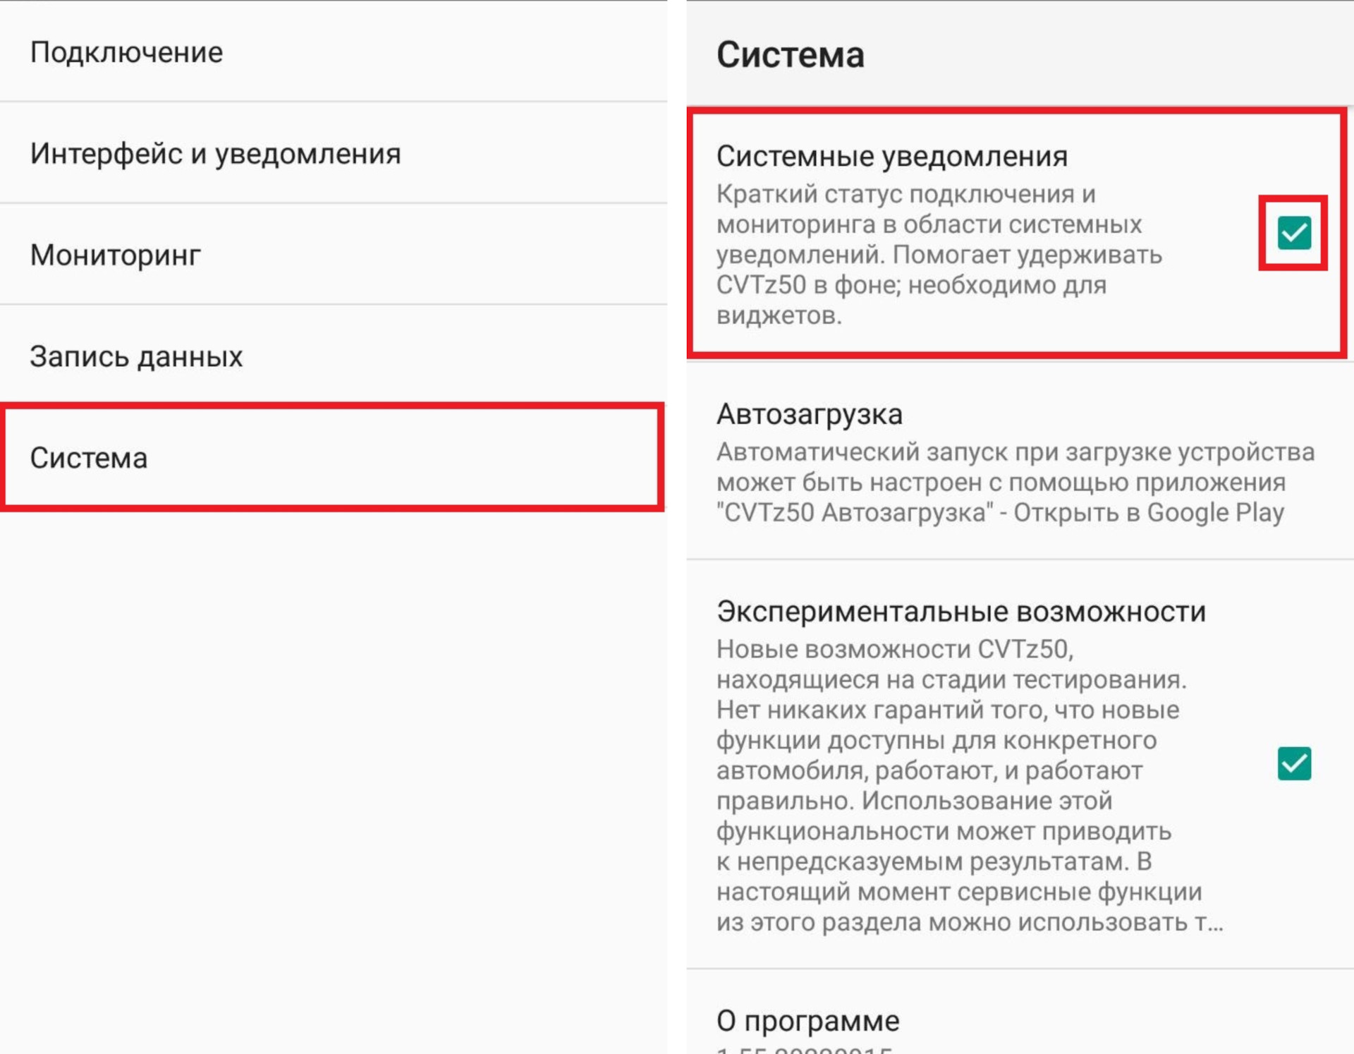1354x1054 pixels.
Task: Select Система in the settings list
Action: point(89,459)
